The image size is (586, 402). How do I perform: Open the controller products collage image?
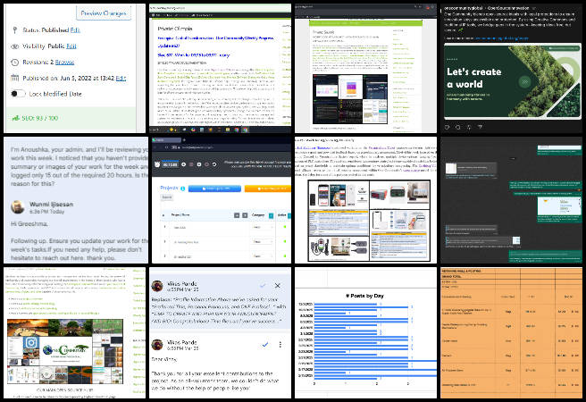[x=369, y=221]
